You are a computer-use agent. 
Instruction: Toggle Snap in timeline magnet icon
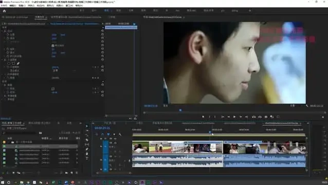pyautogui.click(x=102, y=134)
